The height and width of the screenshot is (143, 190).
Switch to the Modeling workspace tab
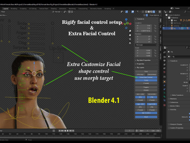(x=14, y=9)
